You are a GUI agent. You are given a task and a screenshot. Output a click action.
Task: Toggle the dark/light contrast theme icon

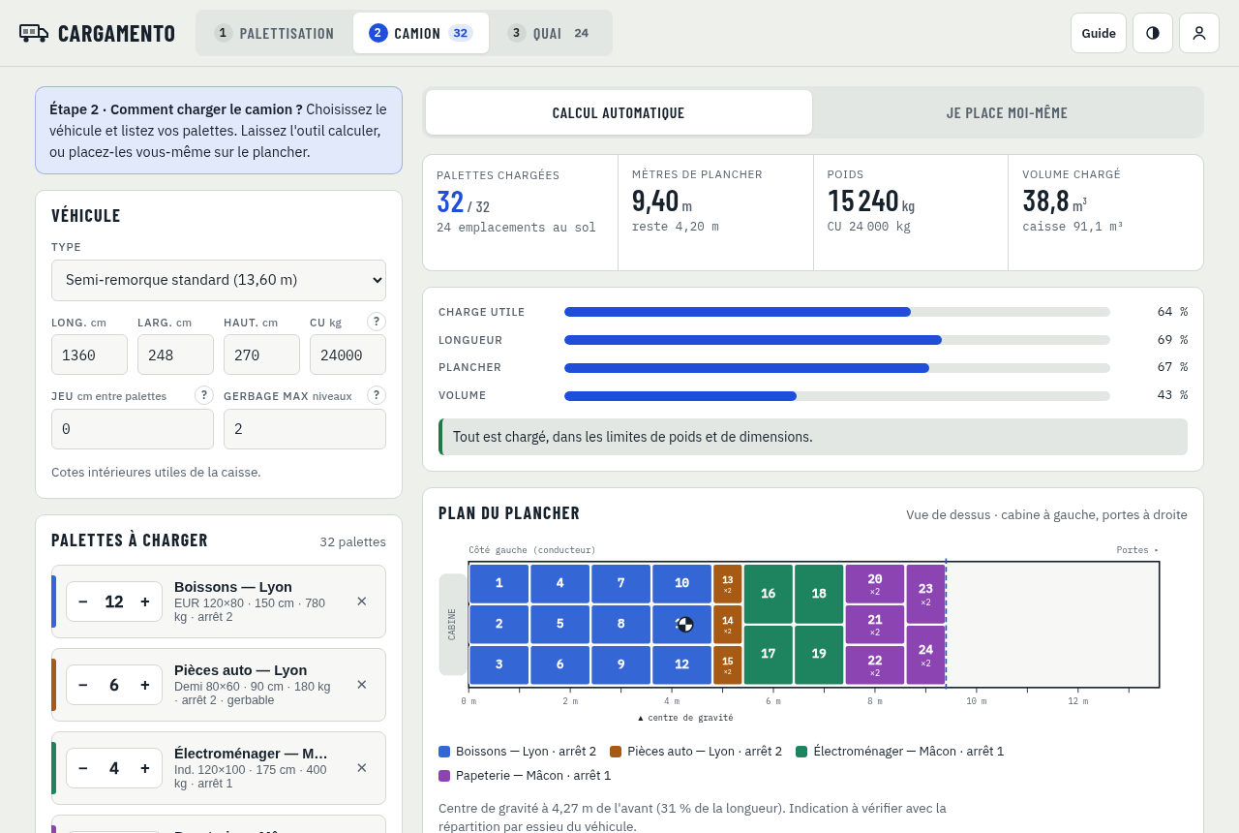point(1153,33)
